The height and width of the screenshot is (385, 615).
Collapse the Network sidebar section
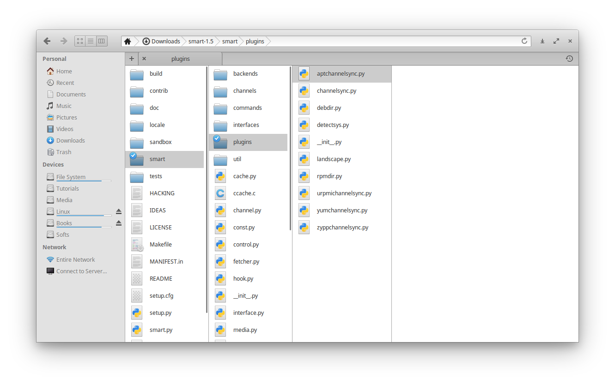pyautogui.click(x=55, y=247)
